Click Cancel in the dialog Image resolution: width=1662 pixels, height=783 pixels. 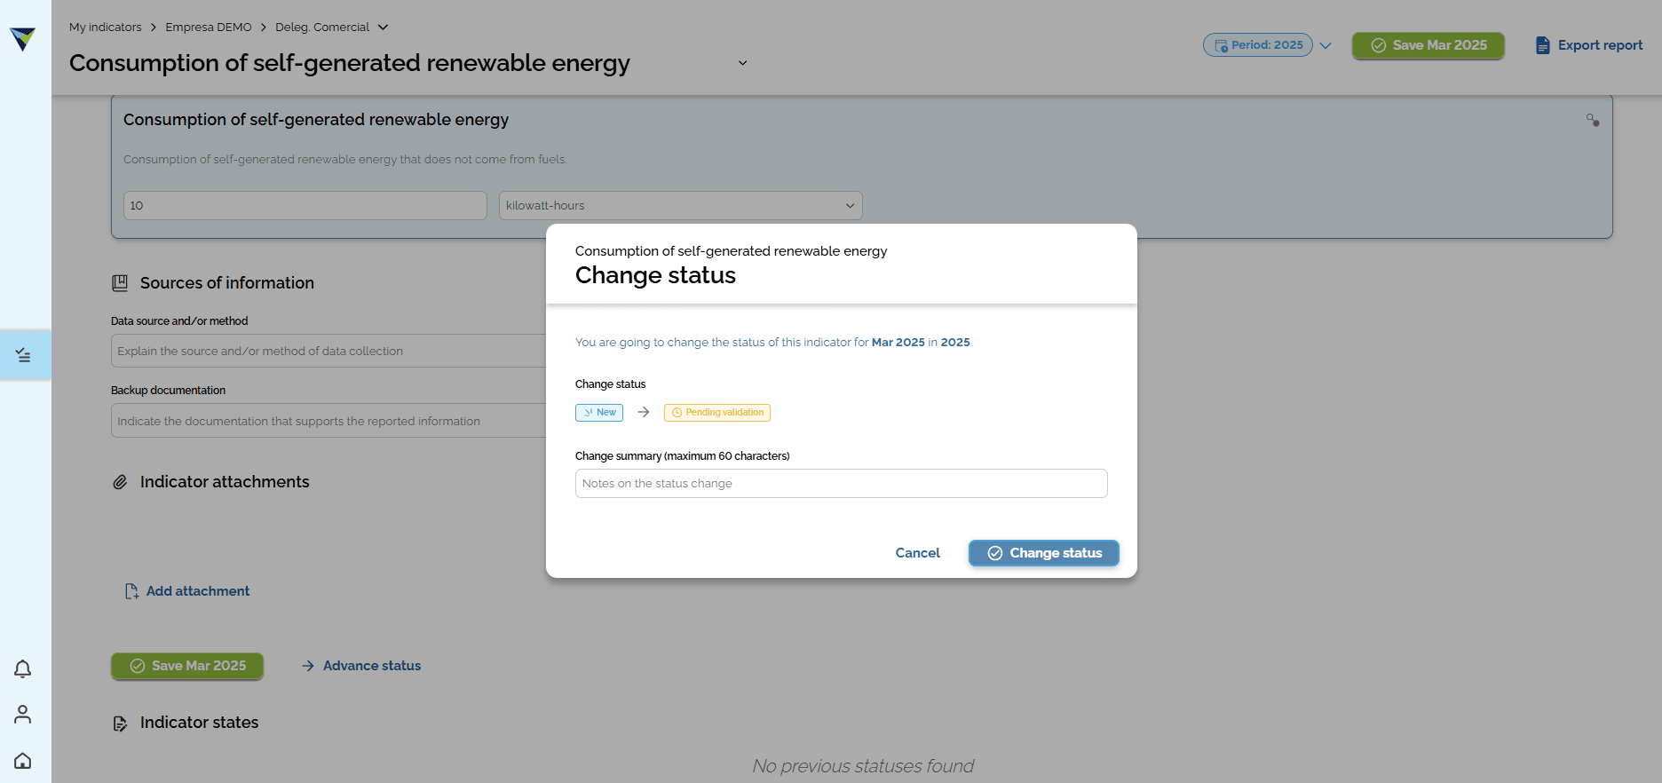point(917,553)
